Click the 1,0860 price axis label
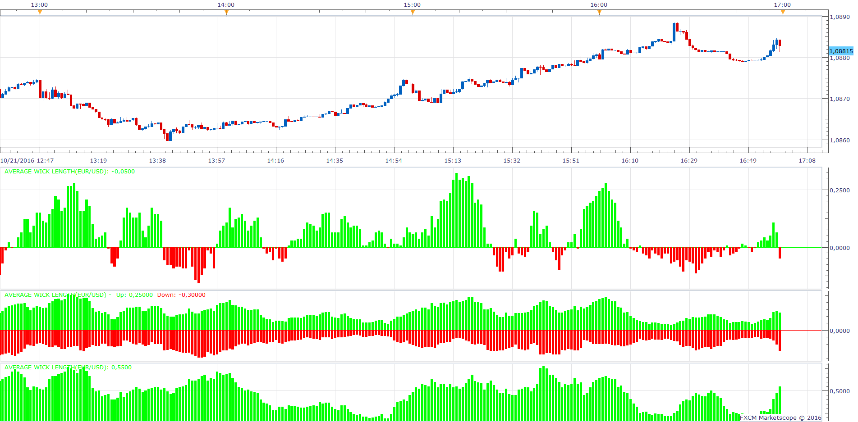 [x=840, y=140]
